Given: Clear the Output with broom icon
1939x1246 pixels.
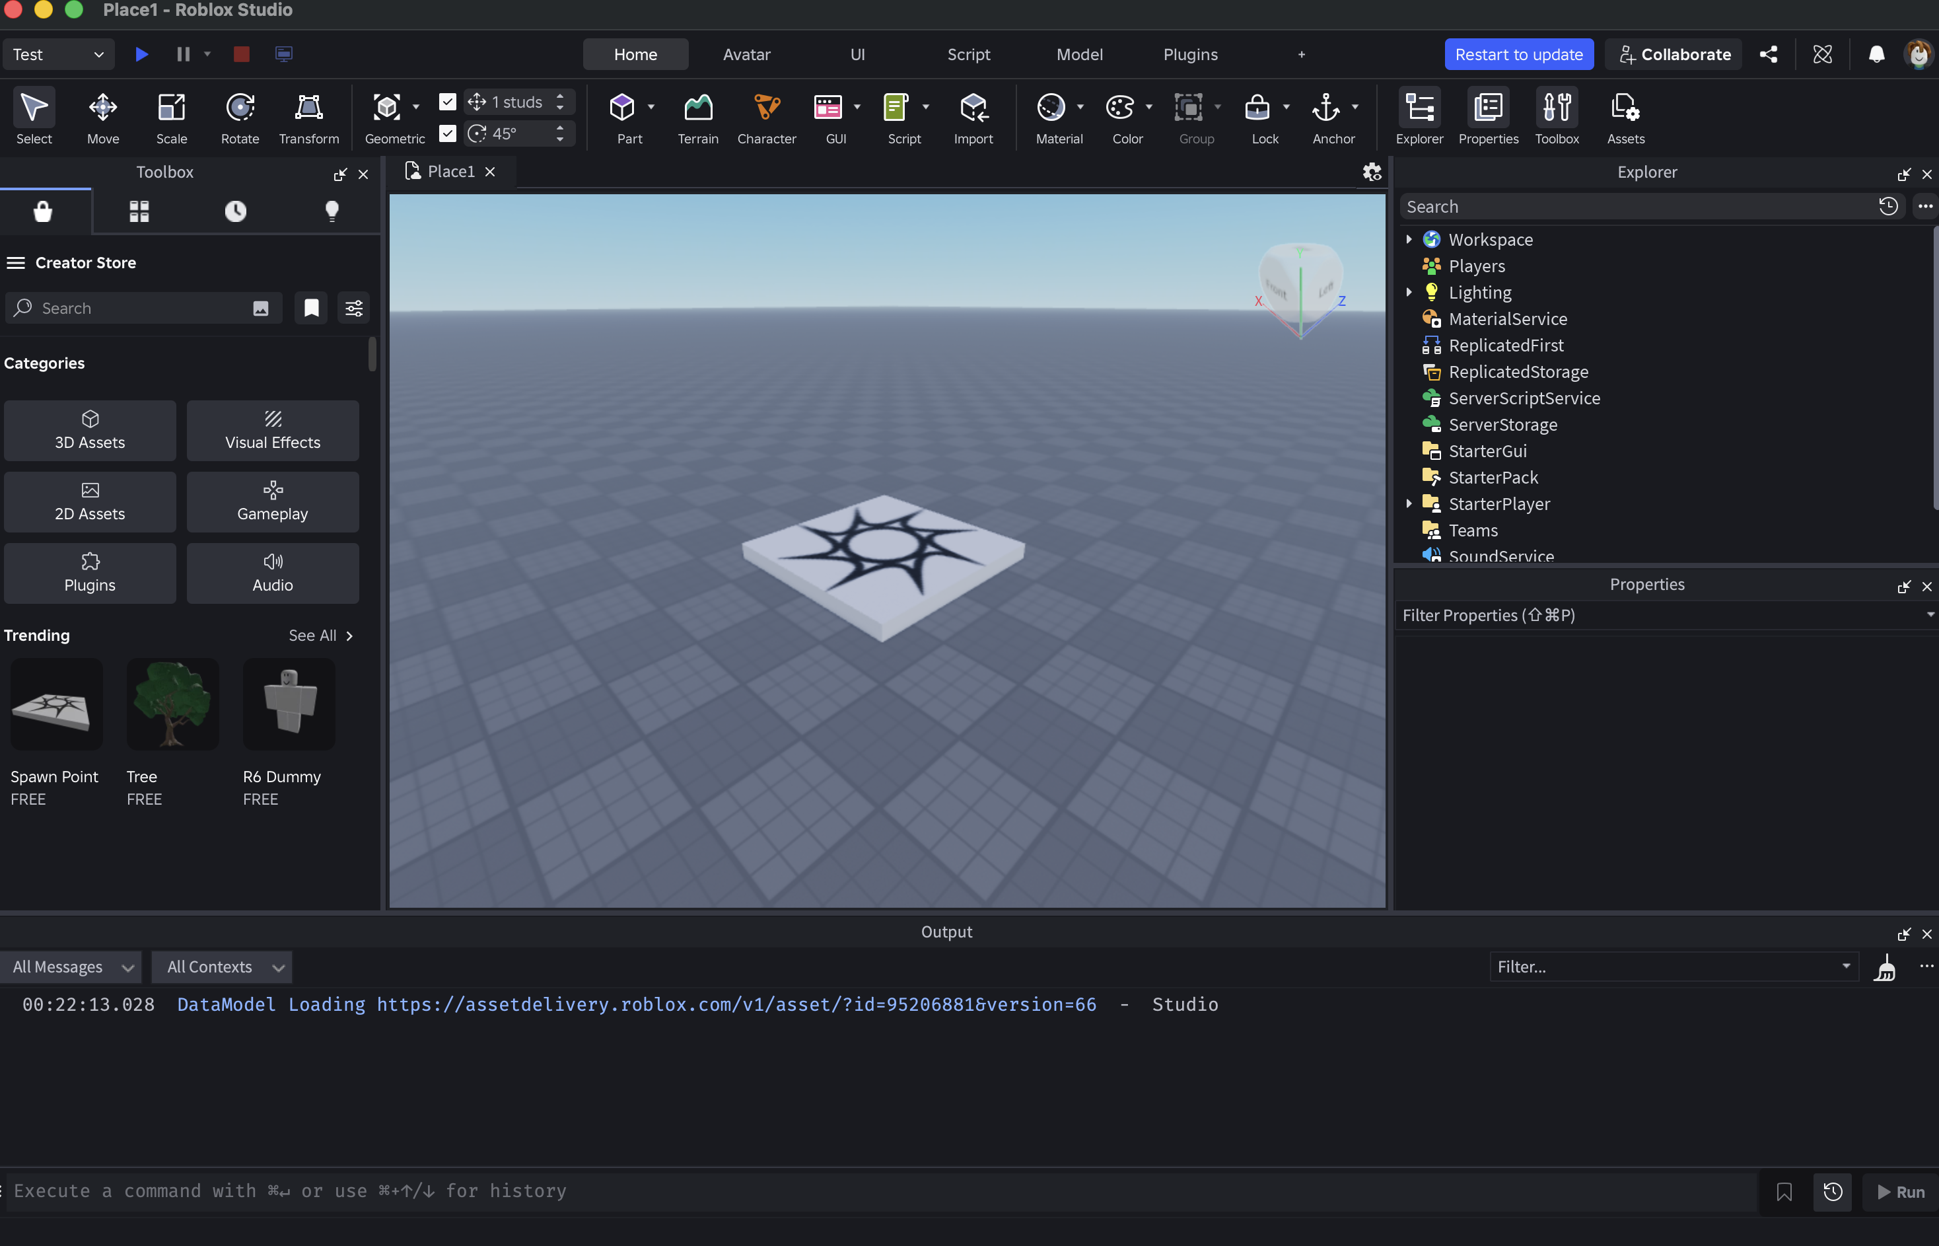Looking at the screenshot, I should [1885, 967].
